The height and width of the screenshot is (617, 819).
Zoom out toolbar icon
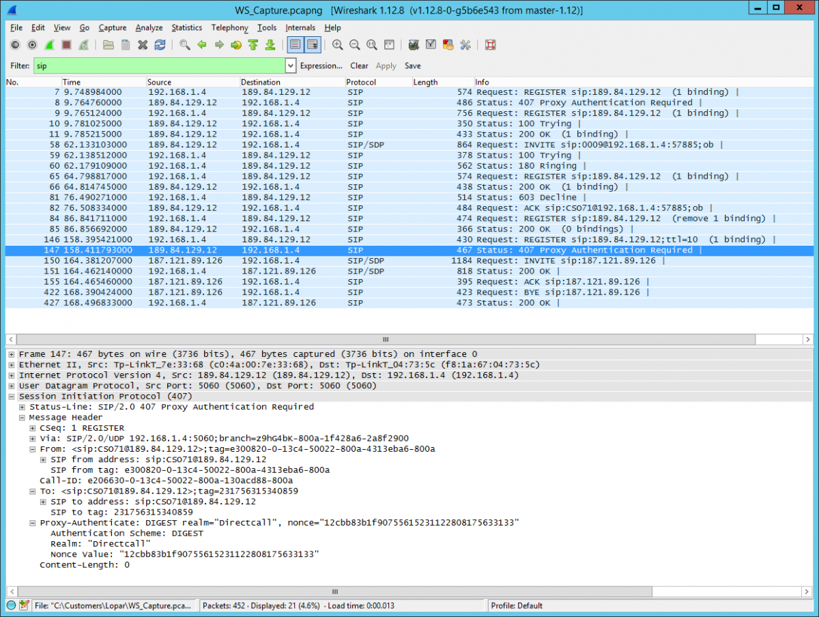355,45
